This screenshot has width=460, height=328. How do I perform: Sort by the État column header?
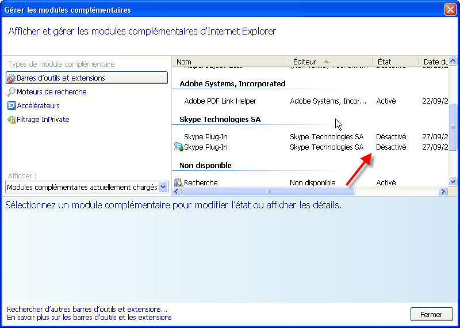pyautogui.click(x=395, y=62)
